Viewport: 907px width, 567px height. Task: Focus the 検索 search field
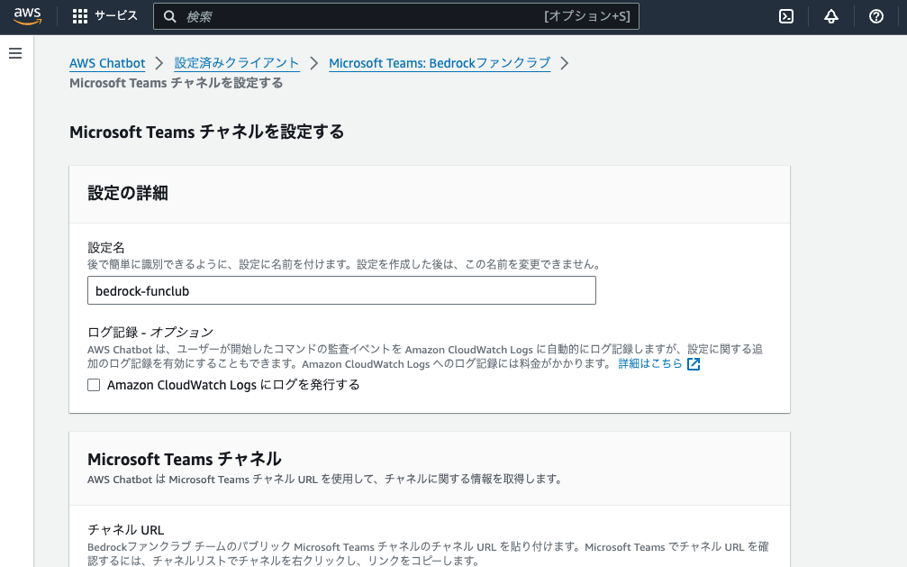(x=396, y=17)
